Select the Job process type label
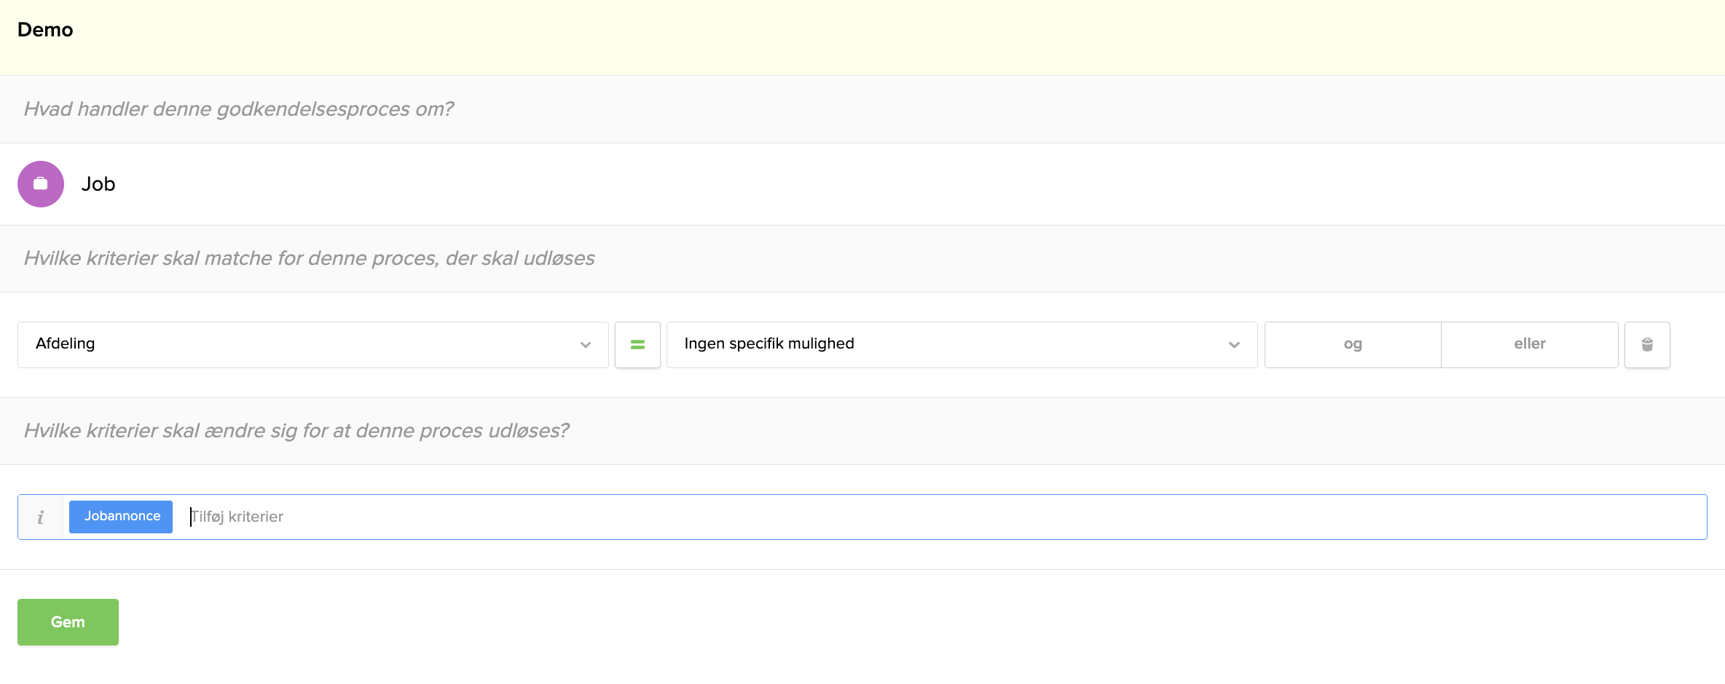Screen dimensions: 1725x684 click(98, 184)
